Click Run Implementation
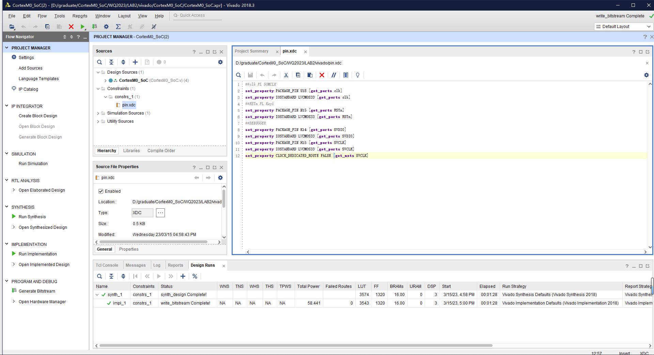Screen dimensions: 654x355 pos(38,254)
